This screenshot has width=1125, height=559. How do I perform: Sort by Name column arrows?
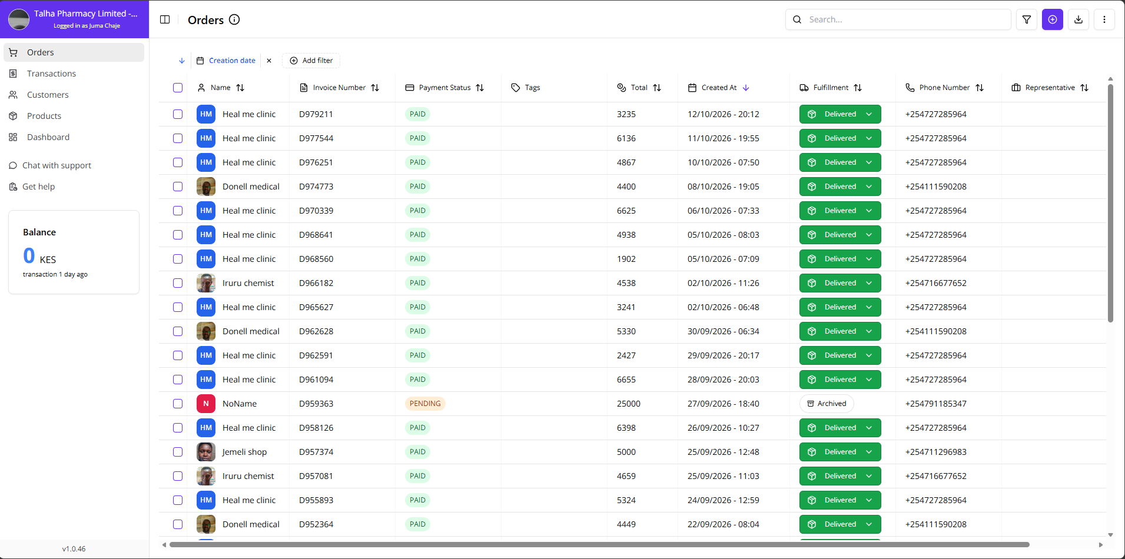coord(240,88)
